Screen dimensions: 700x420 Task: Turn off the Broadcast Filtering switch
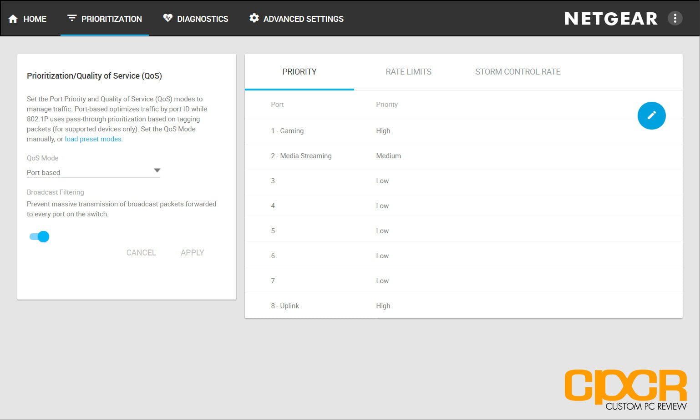(39, 236)
